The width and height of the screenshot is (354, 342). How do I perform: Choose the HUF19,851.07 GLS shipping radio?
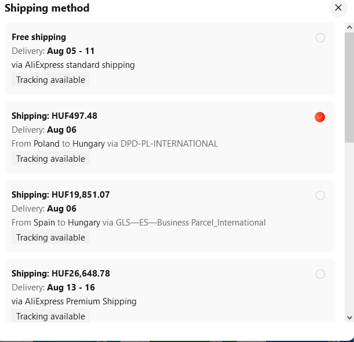(x=320, y=195)
